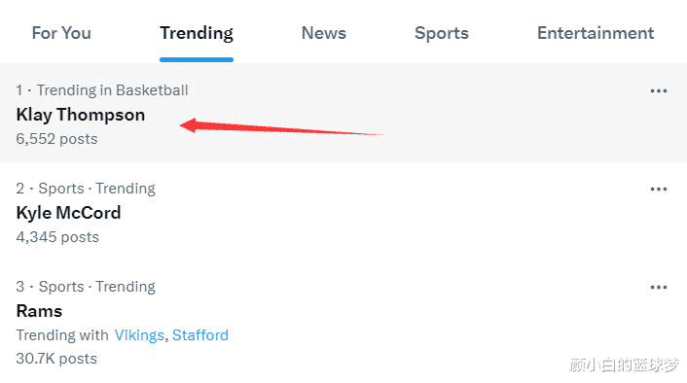Open the News tab
The width and height of the screenshot is (687, 383).
324,33
